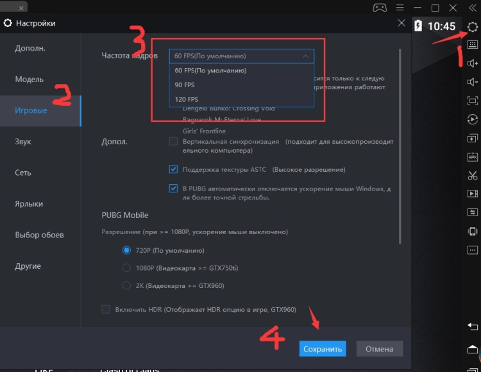Click the three-dots more tools icon

(x=473, y=249)
